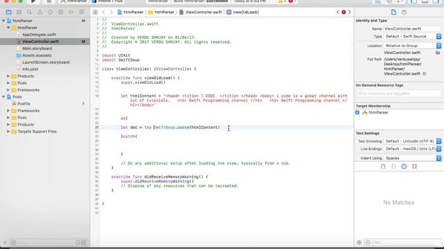
Task: Toggle navigator recent files filter
Action: click(78, 243)
